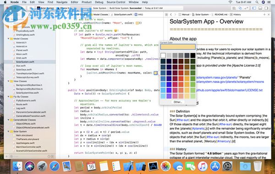275x174 pixels.
Task: Pick the white swatch in color grid
Action: click(163, 55)
